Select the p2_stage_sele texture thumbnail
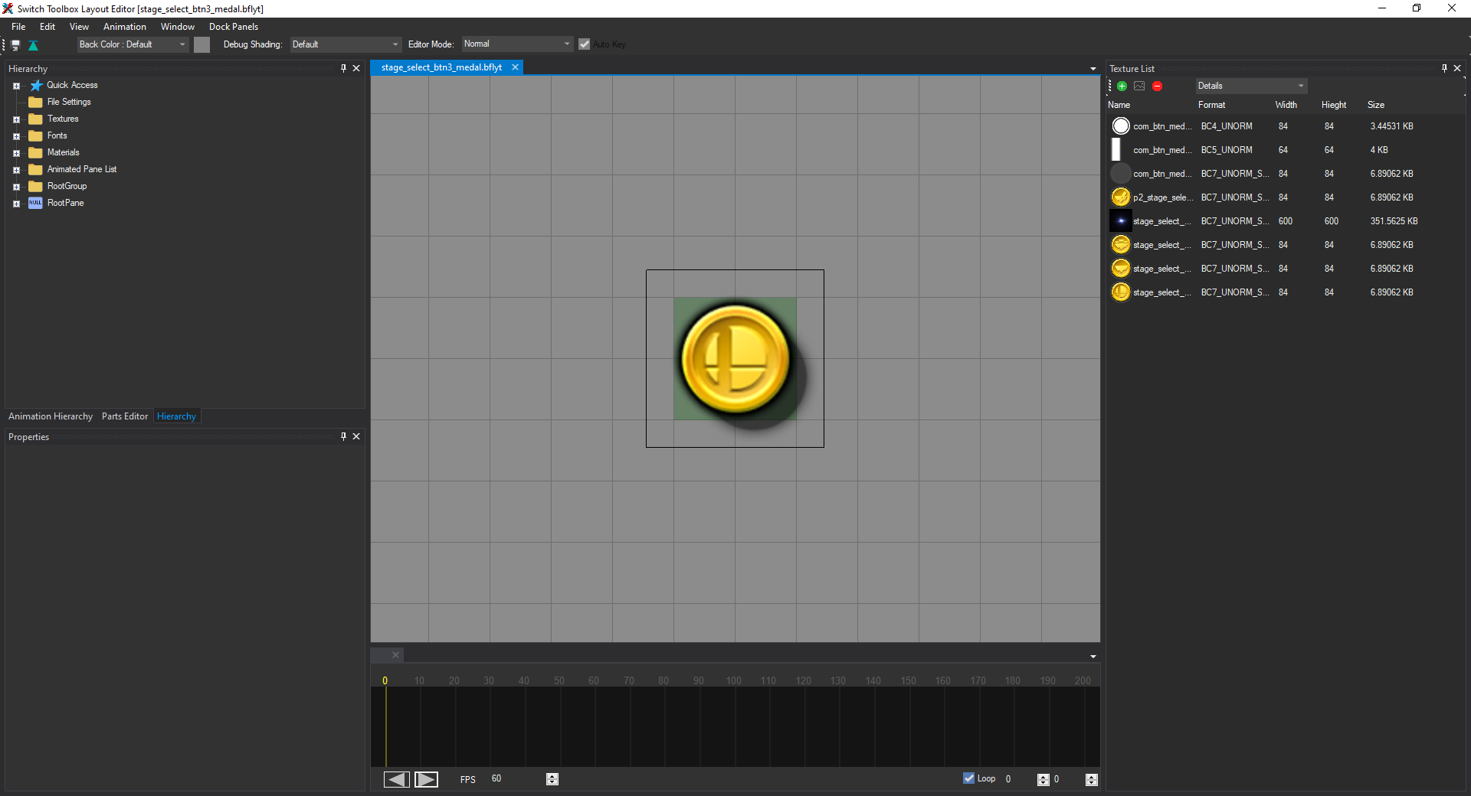1471x796 pixels. (x=1121, y=197)
